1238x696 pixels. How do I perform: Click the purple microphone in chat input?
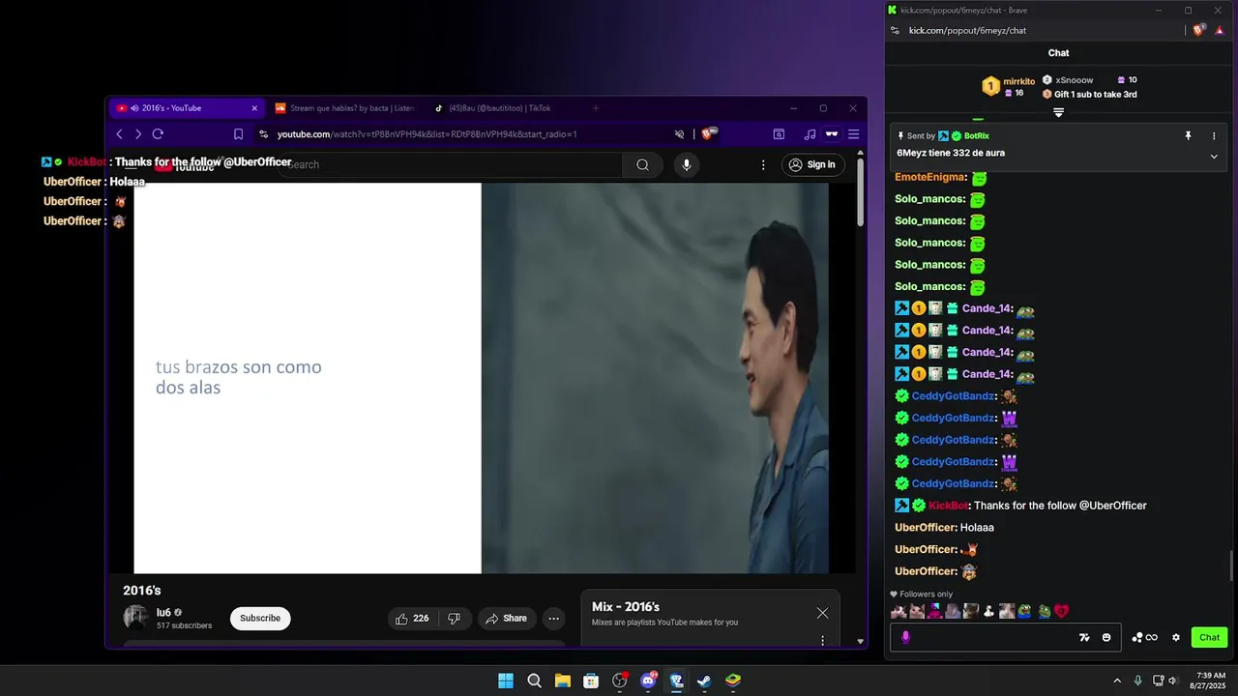pyautogui.click(x=905, y=637)
